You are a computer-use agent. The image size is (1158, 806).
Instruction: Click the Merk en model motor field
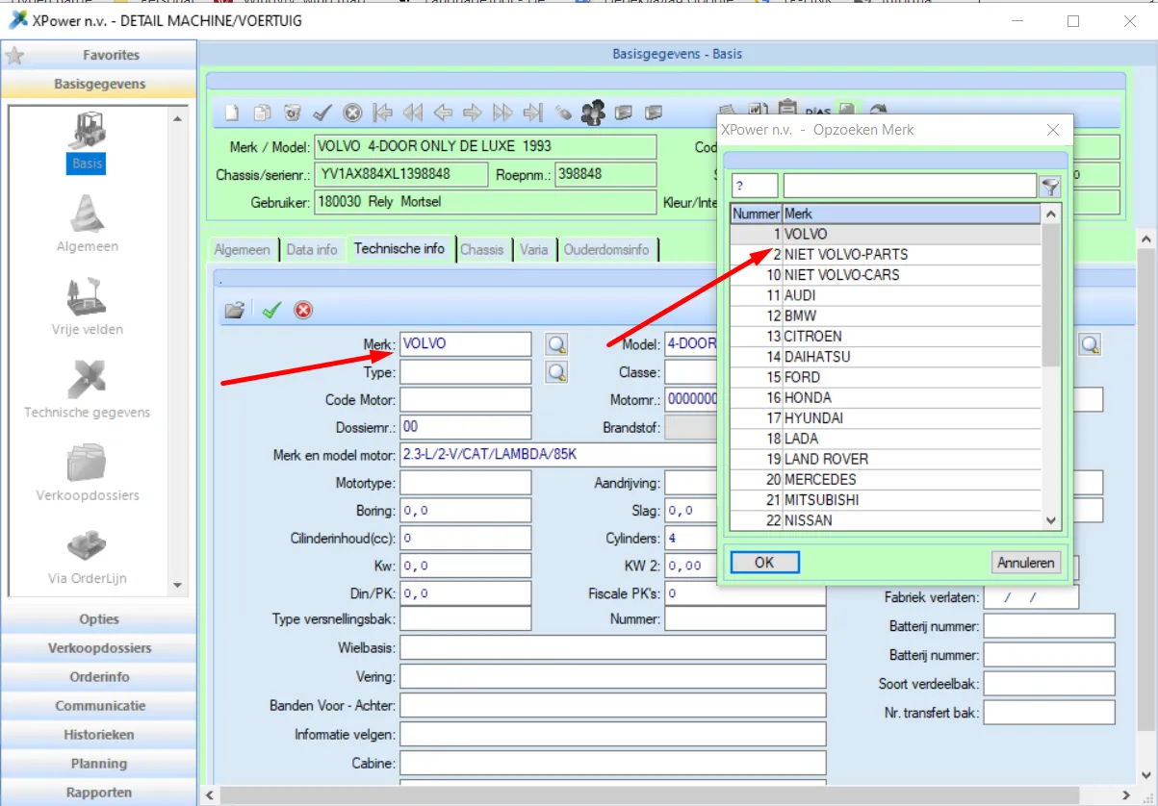(558, 455)
